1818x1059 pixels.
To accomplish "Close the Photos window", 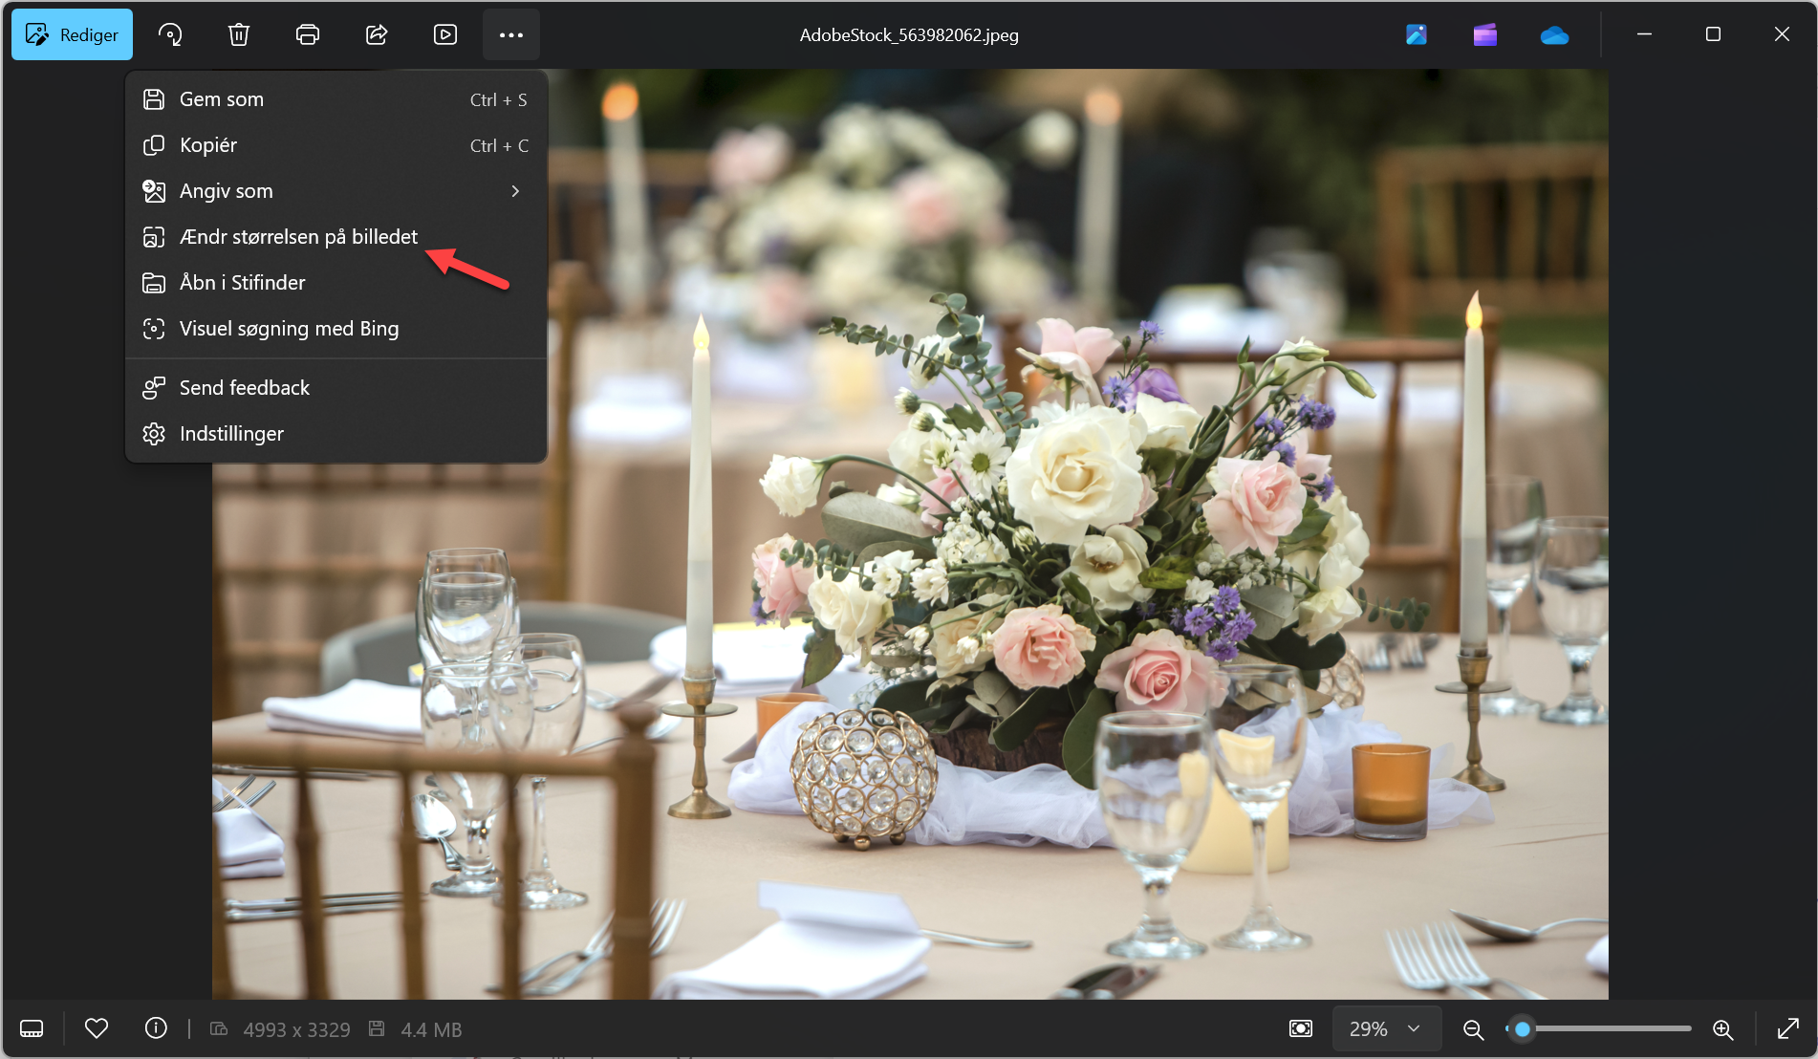I will (1782, 34).
